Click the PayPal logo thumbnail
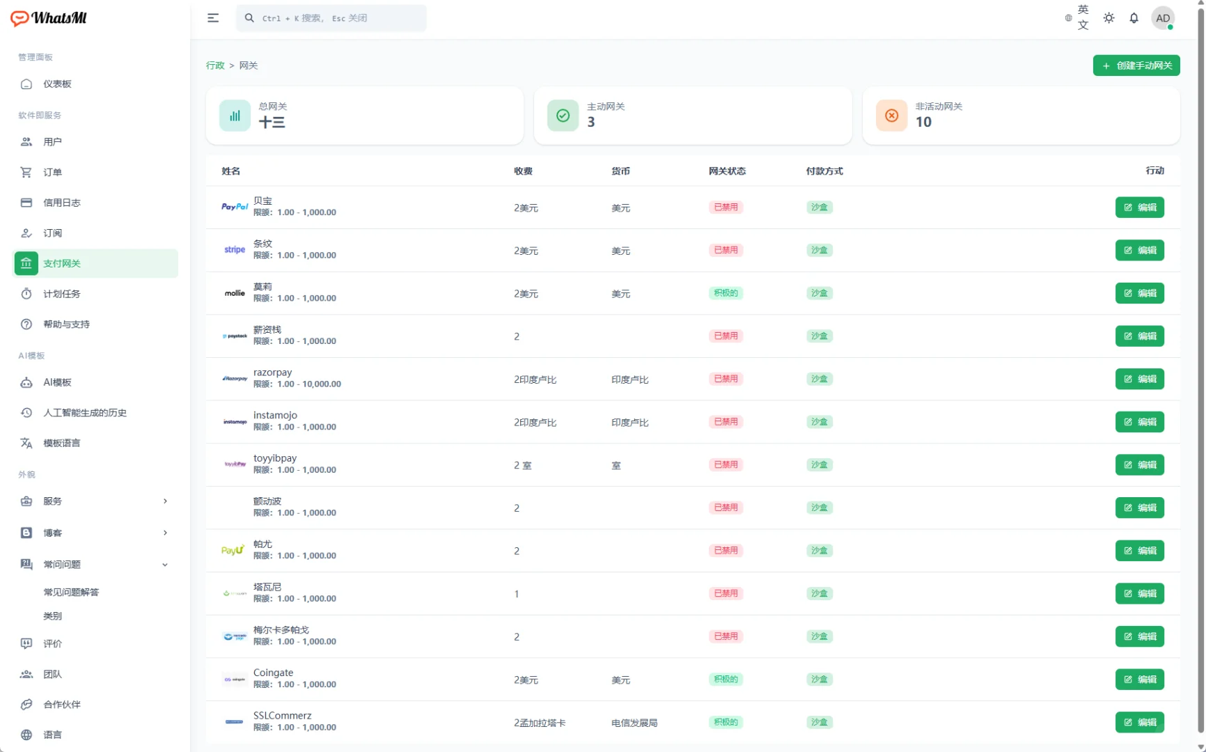The width and height of the screenshot is (1206, 752). pyautogui.click(x=235, y=207)
